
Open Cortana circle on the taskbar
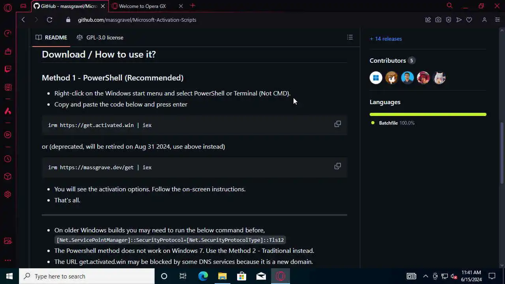[164, 276]
